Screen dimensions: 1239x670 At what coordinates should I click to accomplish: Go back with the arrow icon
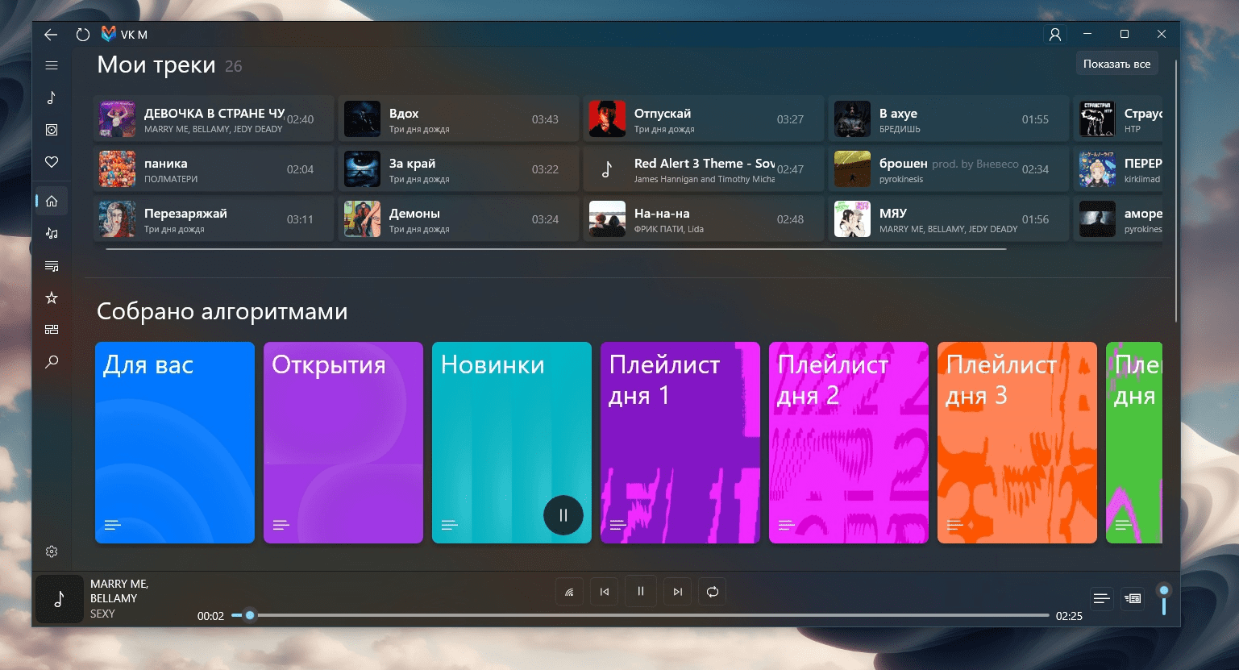(x=51, y=35)
